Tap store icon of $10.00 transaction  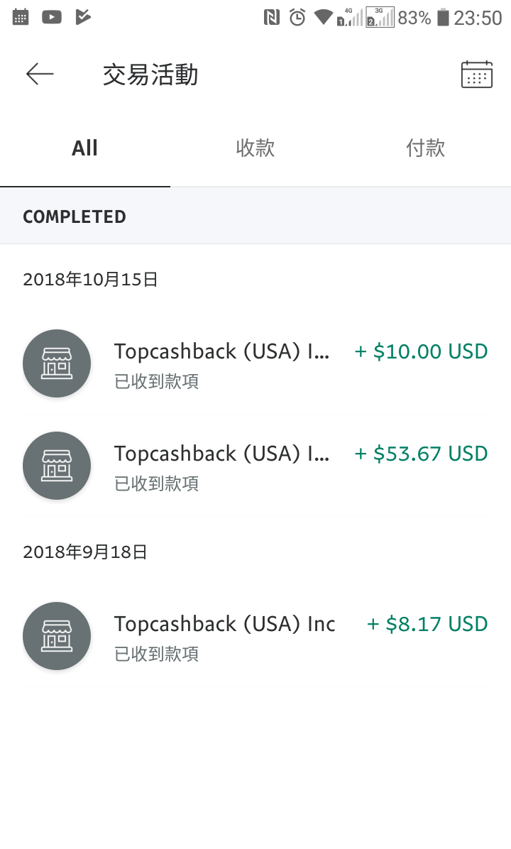tap(57, 363)
